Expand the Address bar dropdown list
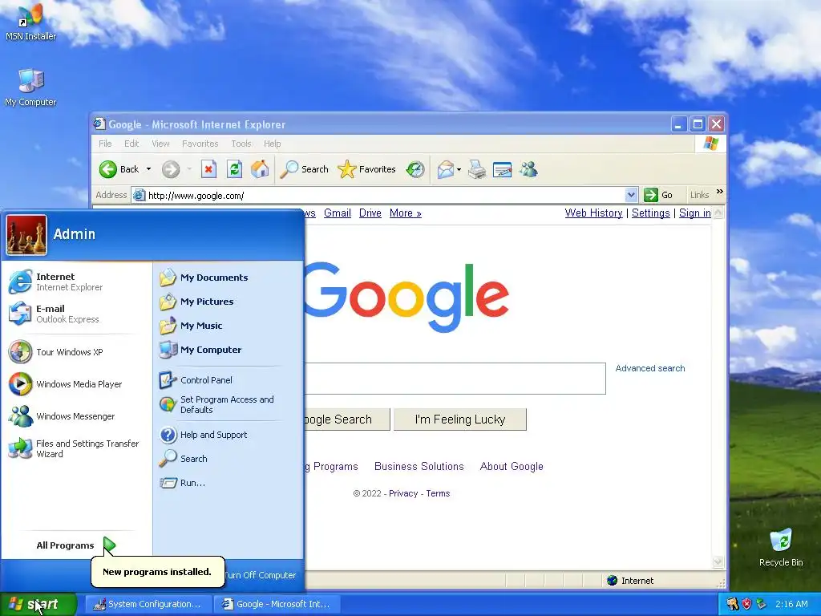The image size is (821, 616). point(631,195)
